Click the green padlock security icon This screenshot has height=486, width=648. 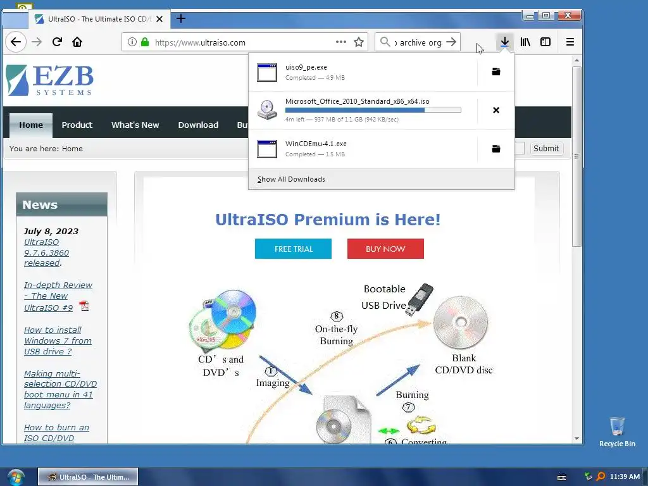point(145,42)
